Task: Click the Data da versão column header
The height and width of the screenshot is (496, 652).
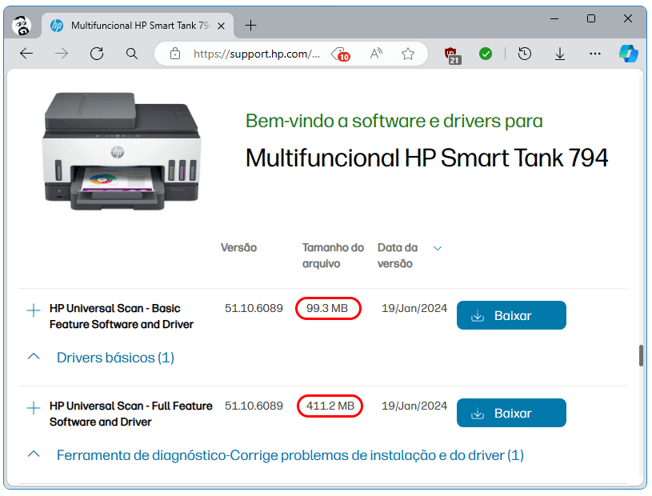Action: 398,256
